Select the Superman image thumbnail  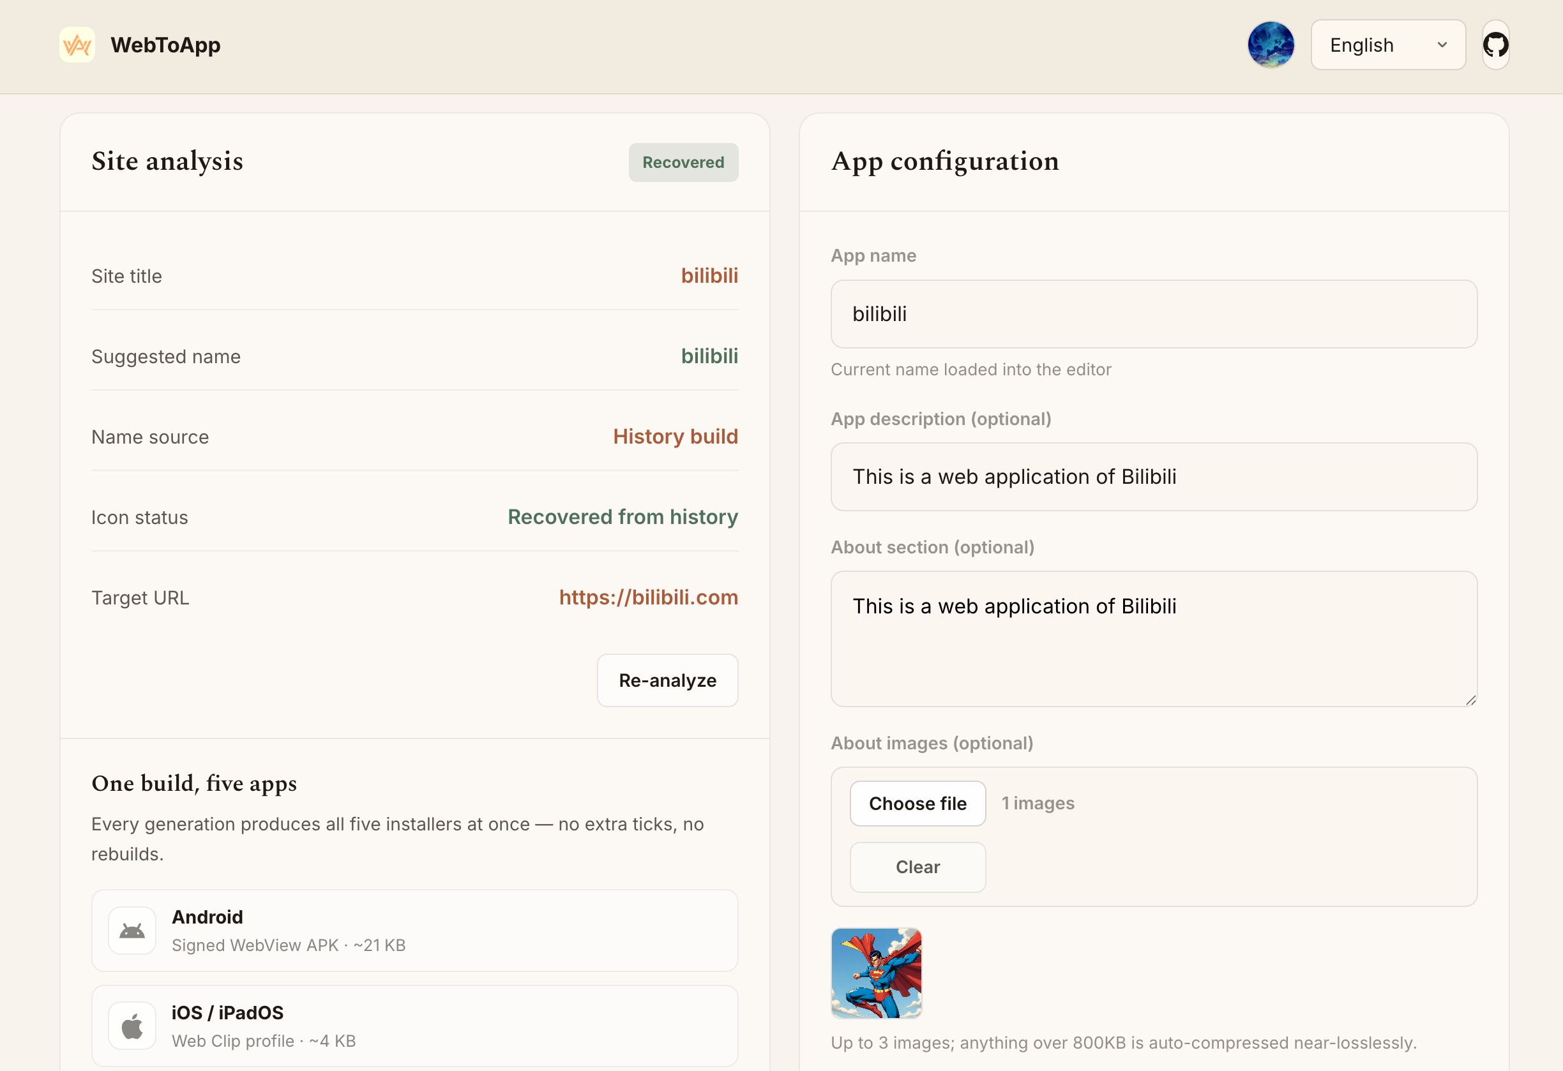pyautogui.click(x=877, y=973)
